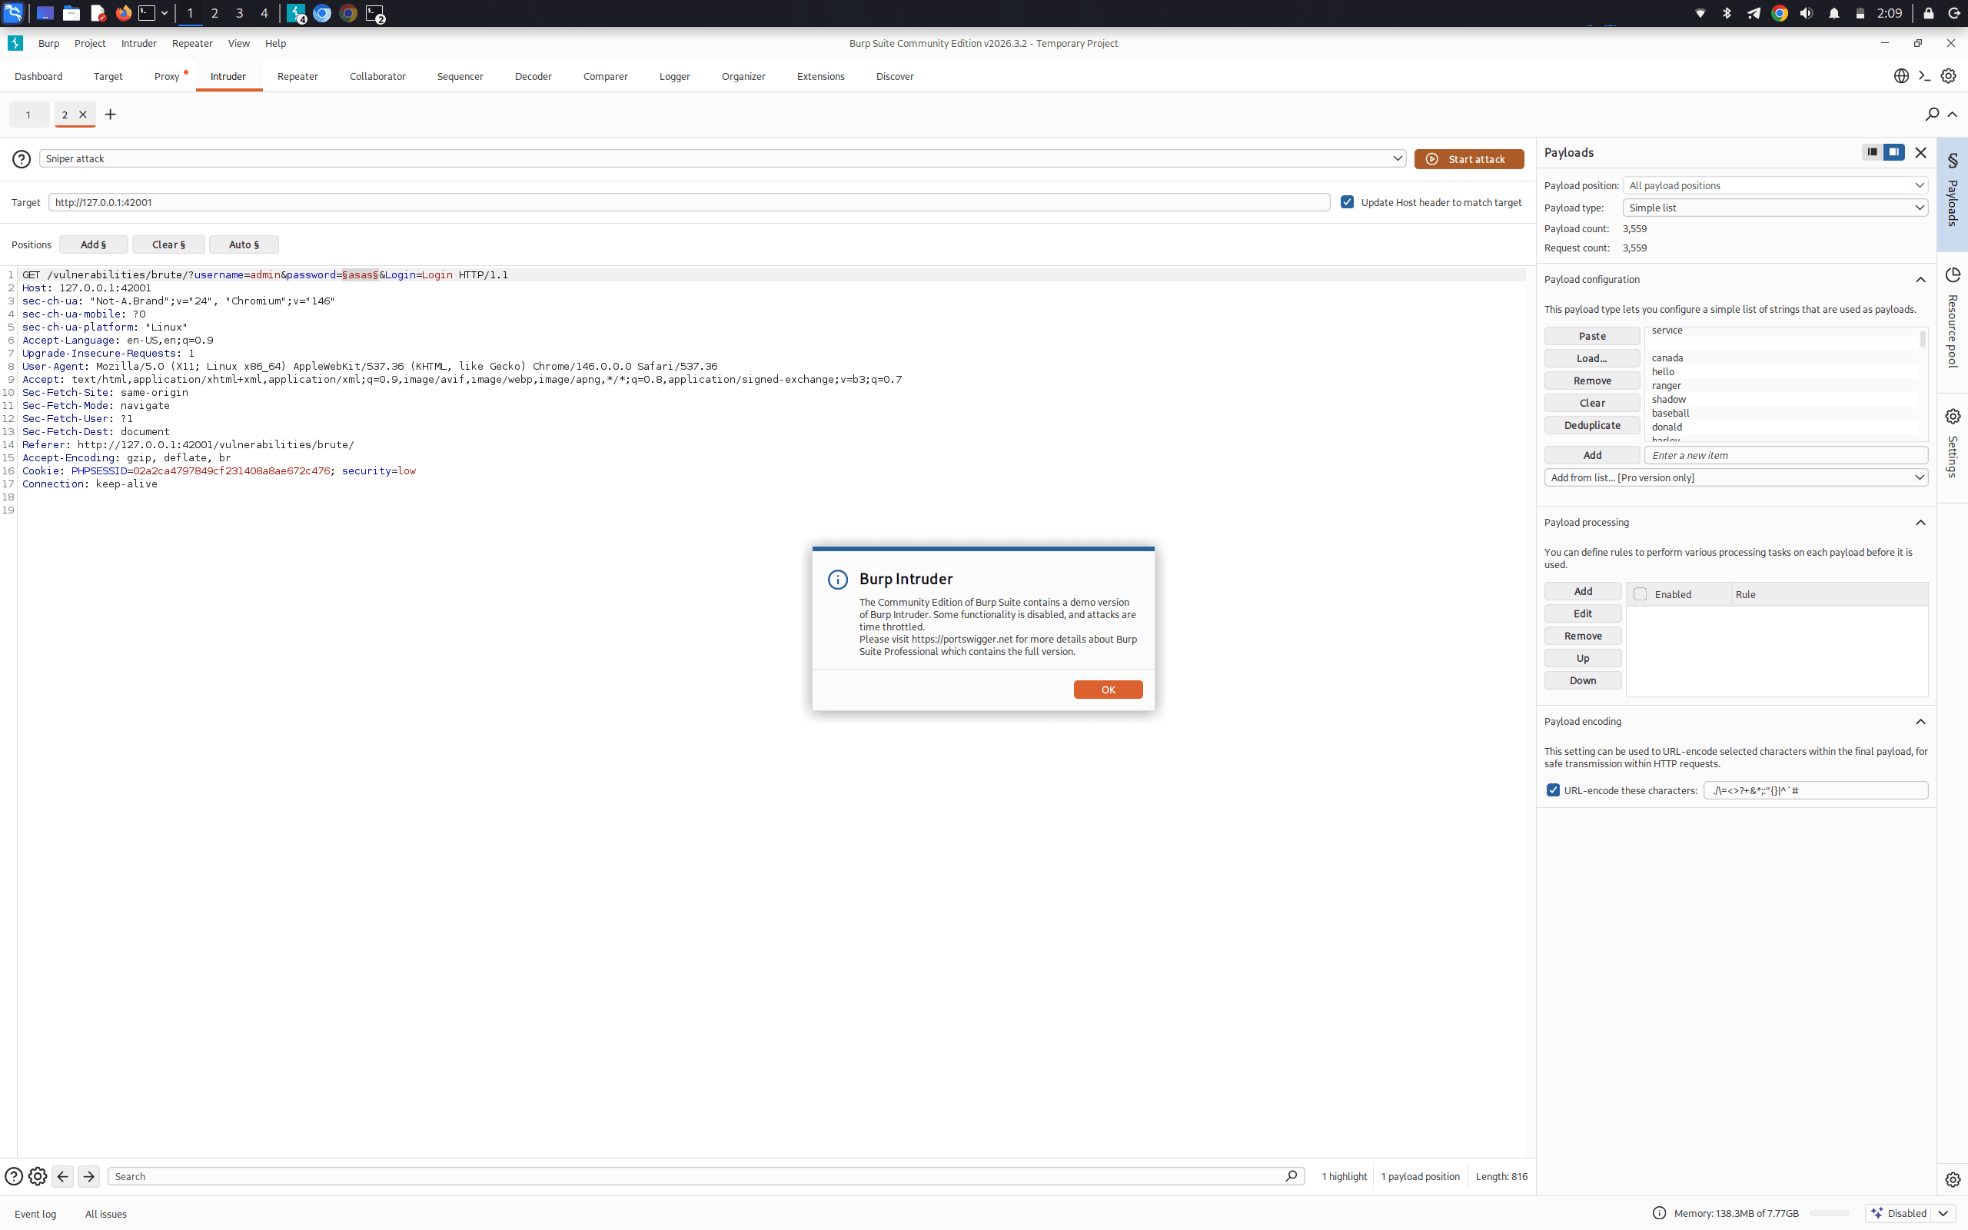
Task: Click the Clear § positions button
Action: pyautogui.click(x=168, y=244)
